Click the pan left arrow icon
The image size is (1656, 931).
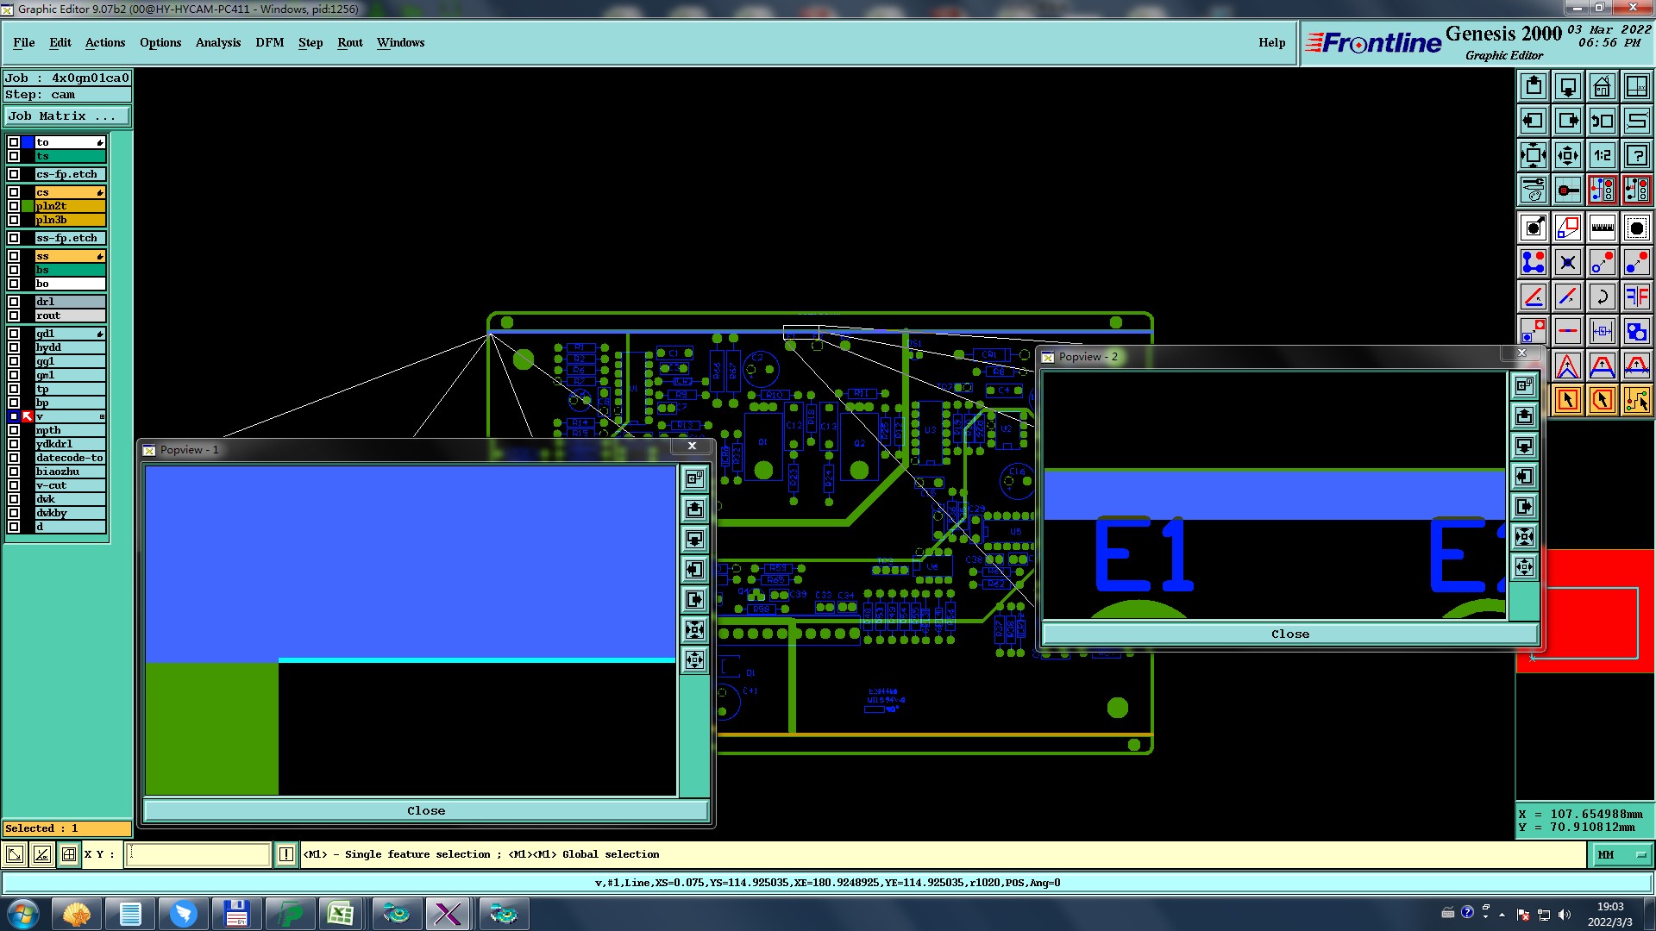pyautogui.click(x=1534, y=121)
